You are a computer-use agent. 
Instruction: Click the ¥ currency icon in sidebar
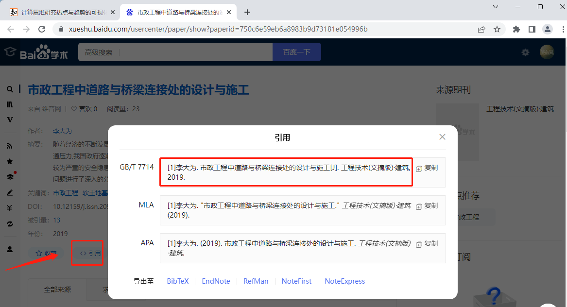point(10,207)
